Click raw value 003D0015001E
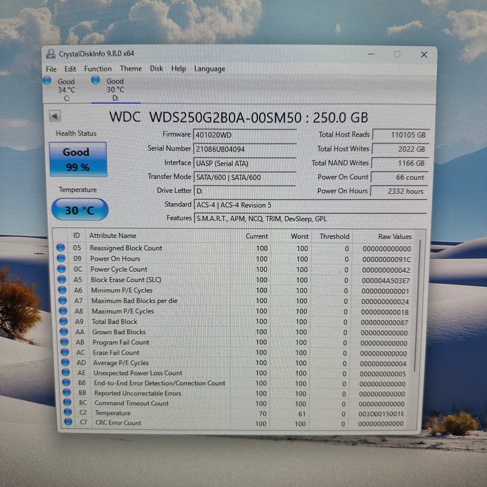The width and height of the screenshot is (487, 487). click(x=381, y=414)
